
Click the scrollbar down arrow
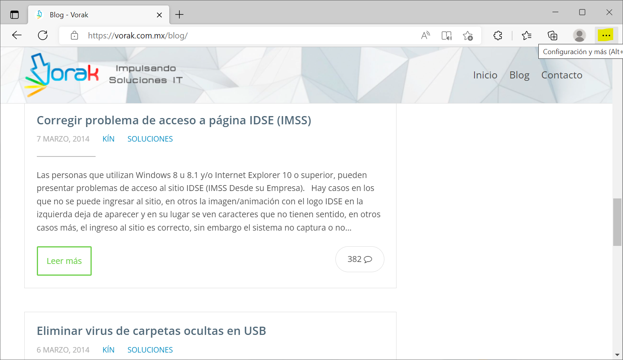click(617, 355)
